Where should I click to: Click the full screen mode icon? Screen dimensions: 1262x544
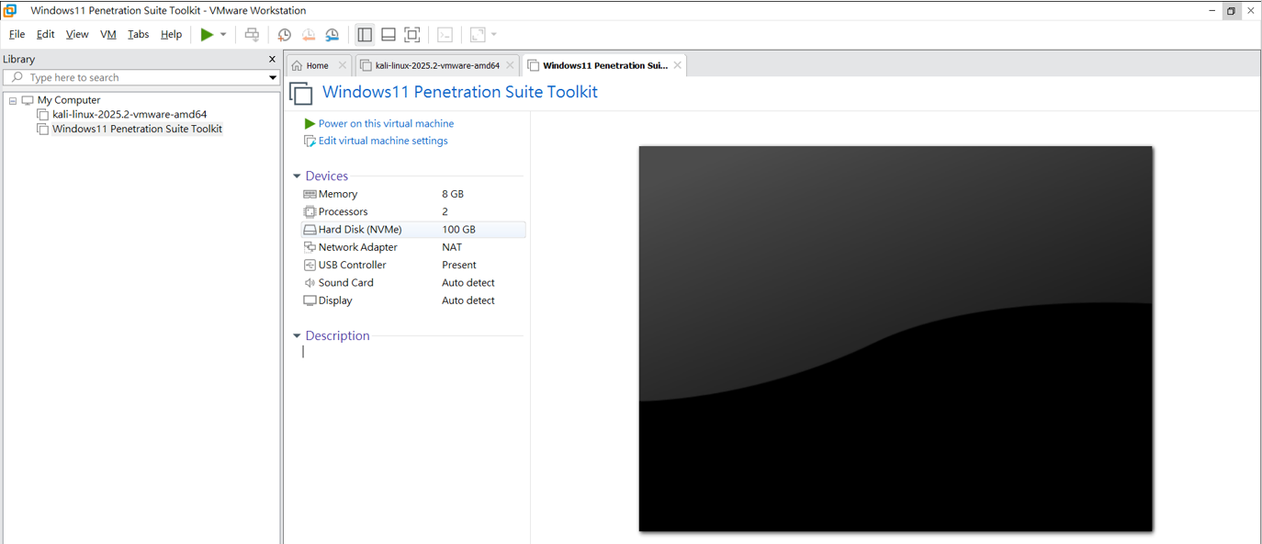(x=412, y=35)
